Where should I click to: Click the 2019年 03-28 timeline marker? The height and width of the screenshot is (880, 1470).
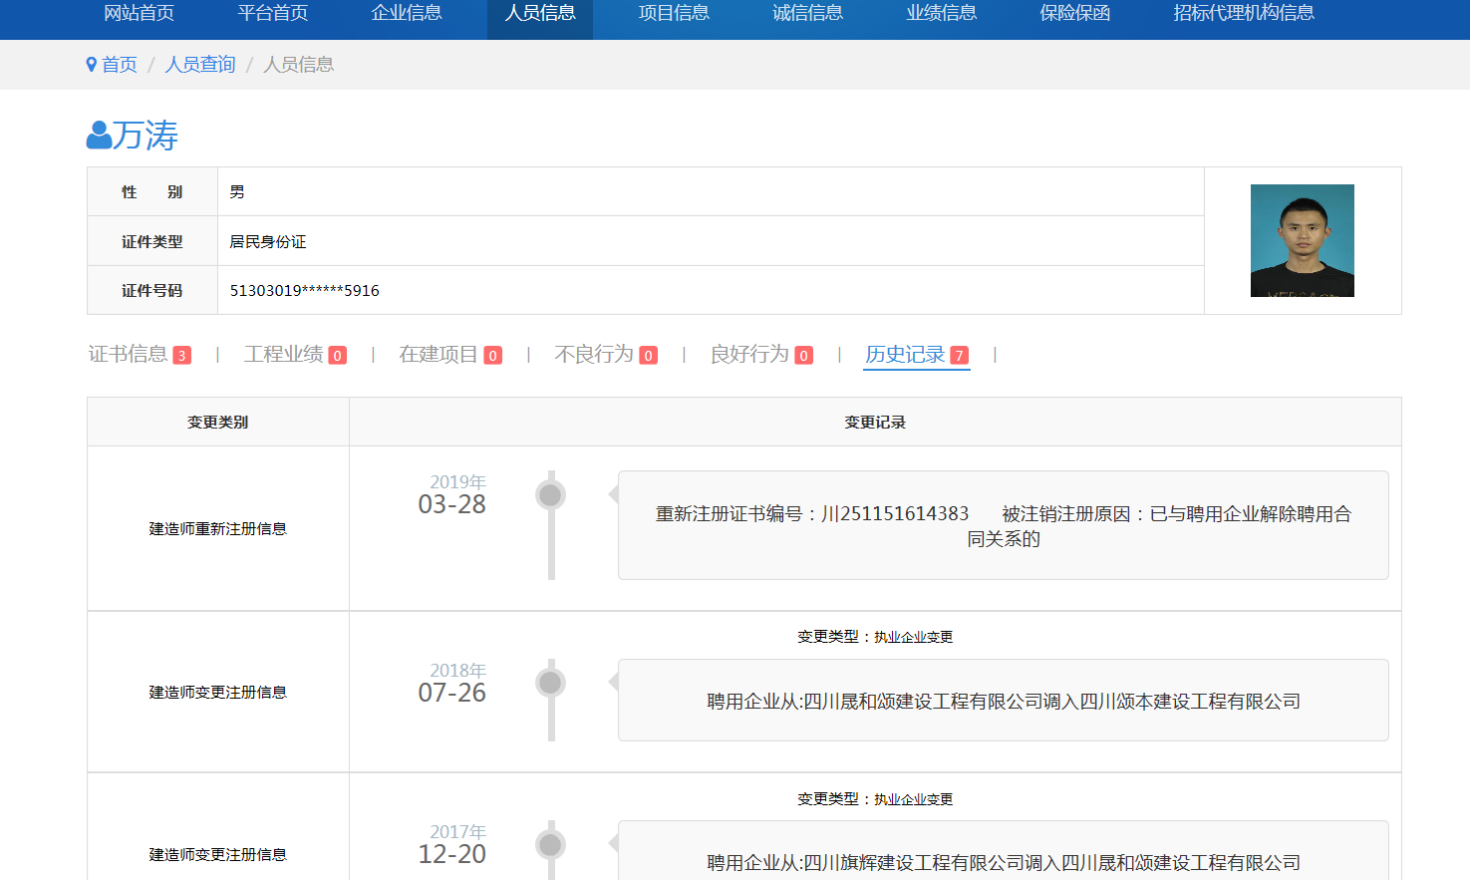(x=550, y=494)
